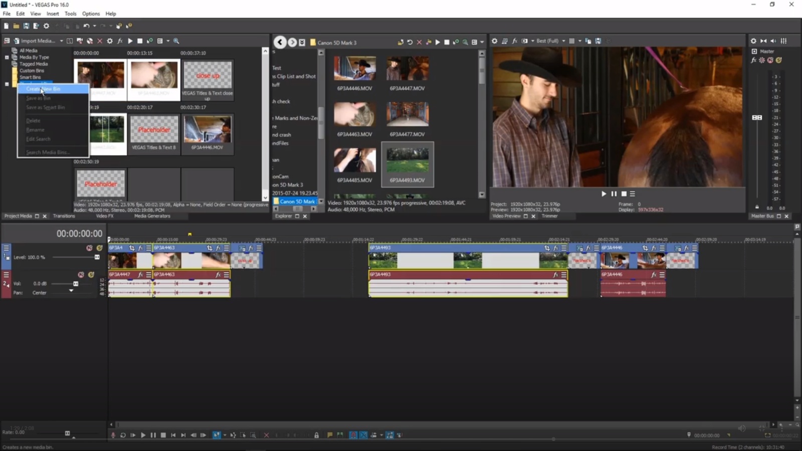
Task: Adjust the Master Bus volume fader
Action: 757,117
